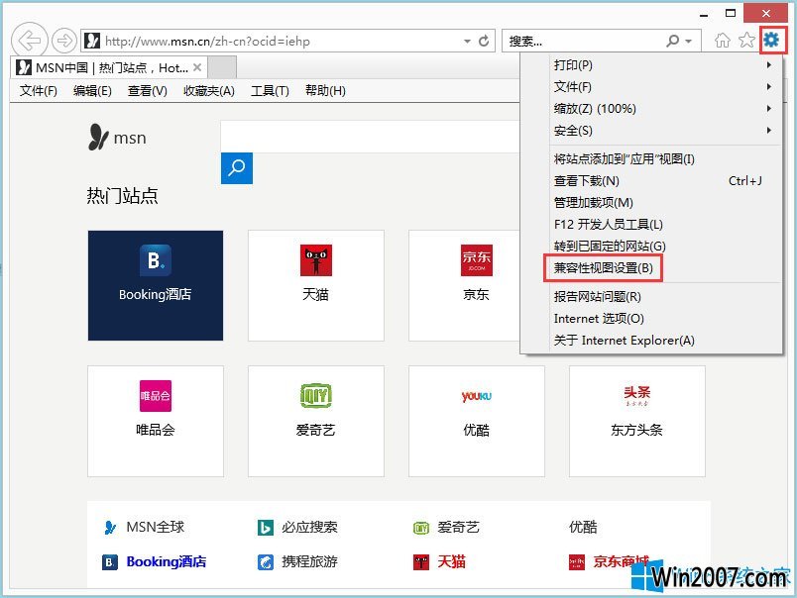Viewport: 797px width, 598px height.
Task: Click the Tools gear icon
Action: coord(771,40)
